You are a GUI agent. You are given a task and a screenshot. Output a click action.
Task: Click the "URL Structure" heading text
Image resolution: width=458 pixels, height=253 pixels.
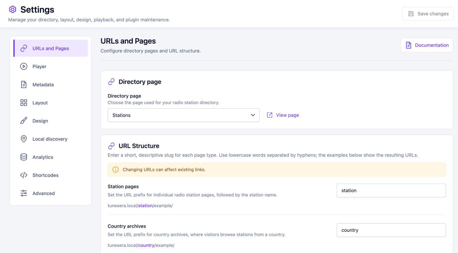(139, 146)
